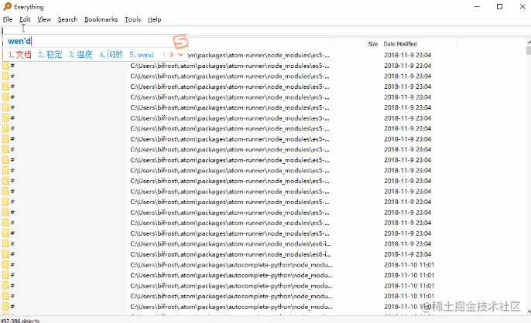
Task: Open the Bookmarks menu
Action: (101, 19)
